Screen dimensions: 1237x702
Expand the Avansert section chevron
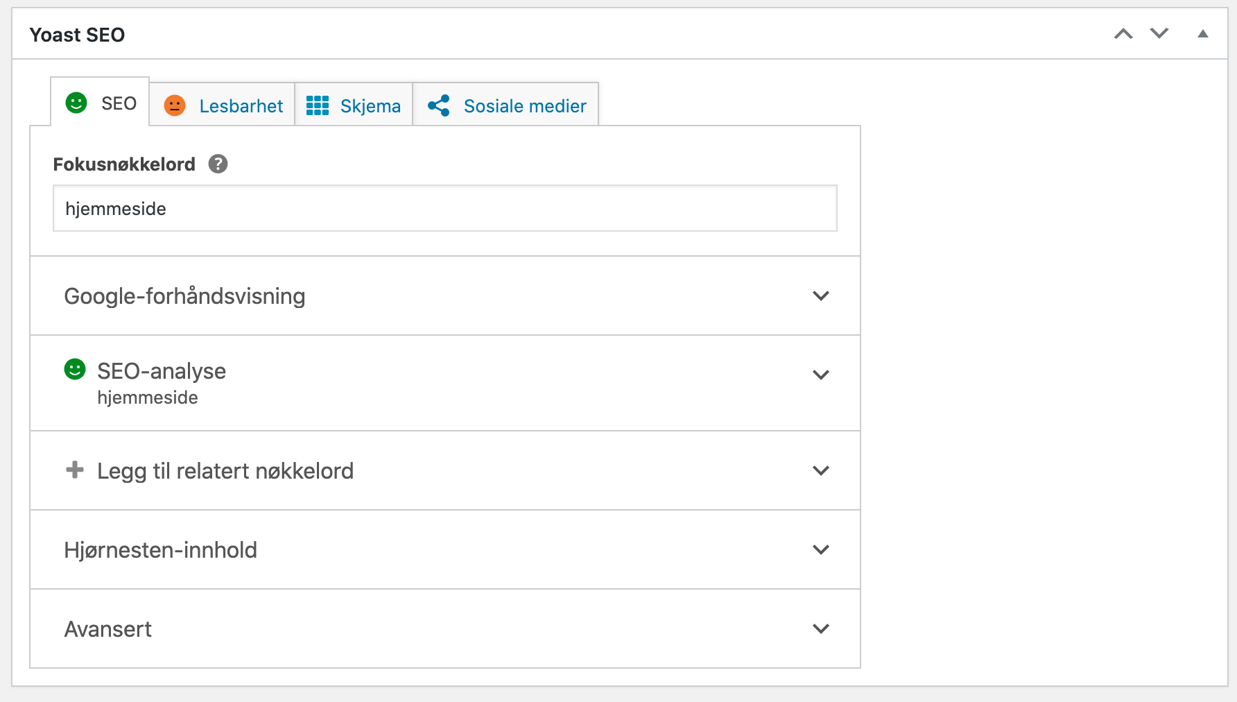click(821, 629)
